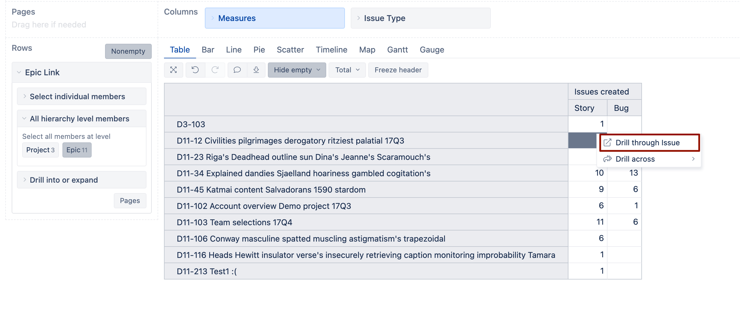This screenshot has width=740, height=311.
Task: Click the Freeze header button
Action: click(398, 70)
